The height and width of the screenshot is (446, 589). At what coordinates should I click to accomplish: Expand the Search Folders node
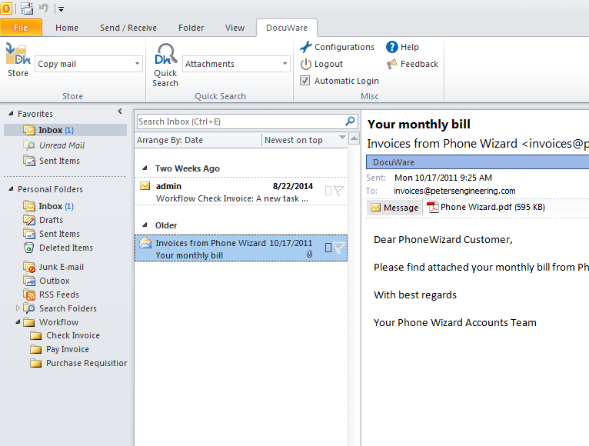[18, 308]
